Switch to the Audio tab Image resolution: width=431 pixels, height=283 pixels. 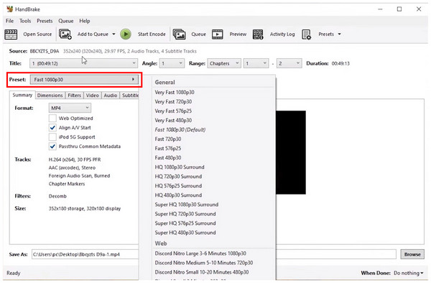coord(111,96)
